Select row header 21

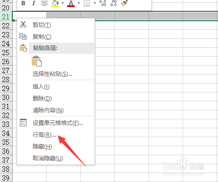tap(6, 17)
